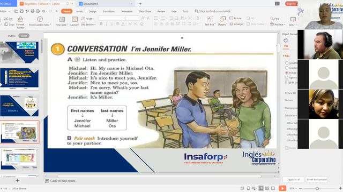Click the Copy icon in ribbon
This screenshot has width=343, height=192.
point(6,25)
